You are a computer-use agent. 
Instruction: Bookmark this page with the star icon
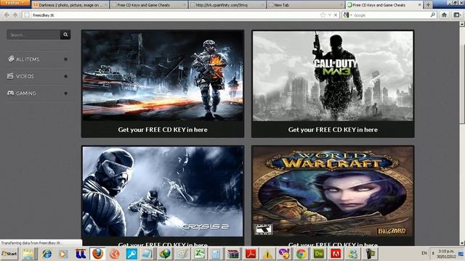click(323, 14)
